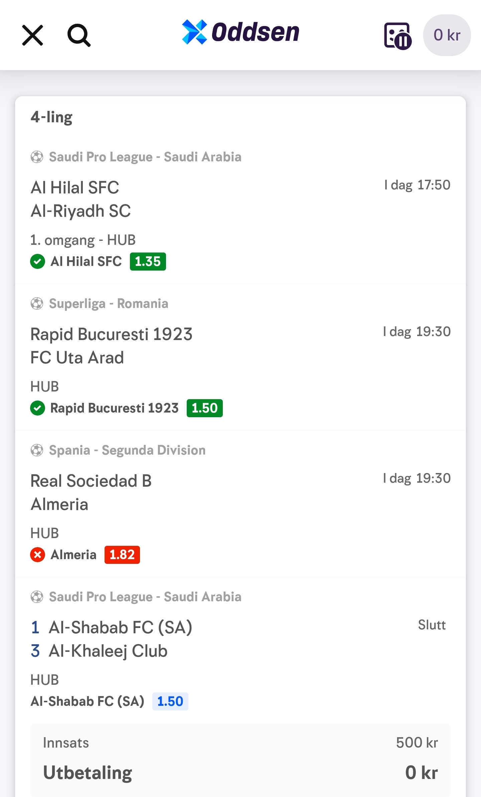Screen dimensions: 481x797
Task: Tap football icon beside Spania - Segunda Division
Action: point(37,450)
